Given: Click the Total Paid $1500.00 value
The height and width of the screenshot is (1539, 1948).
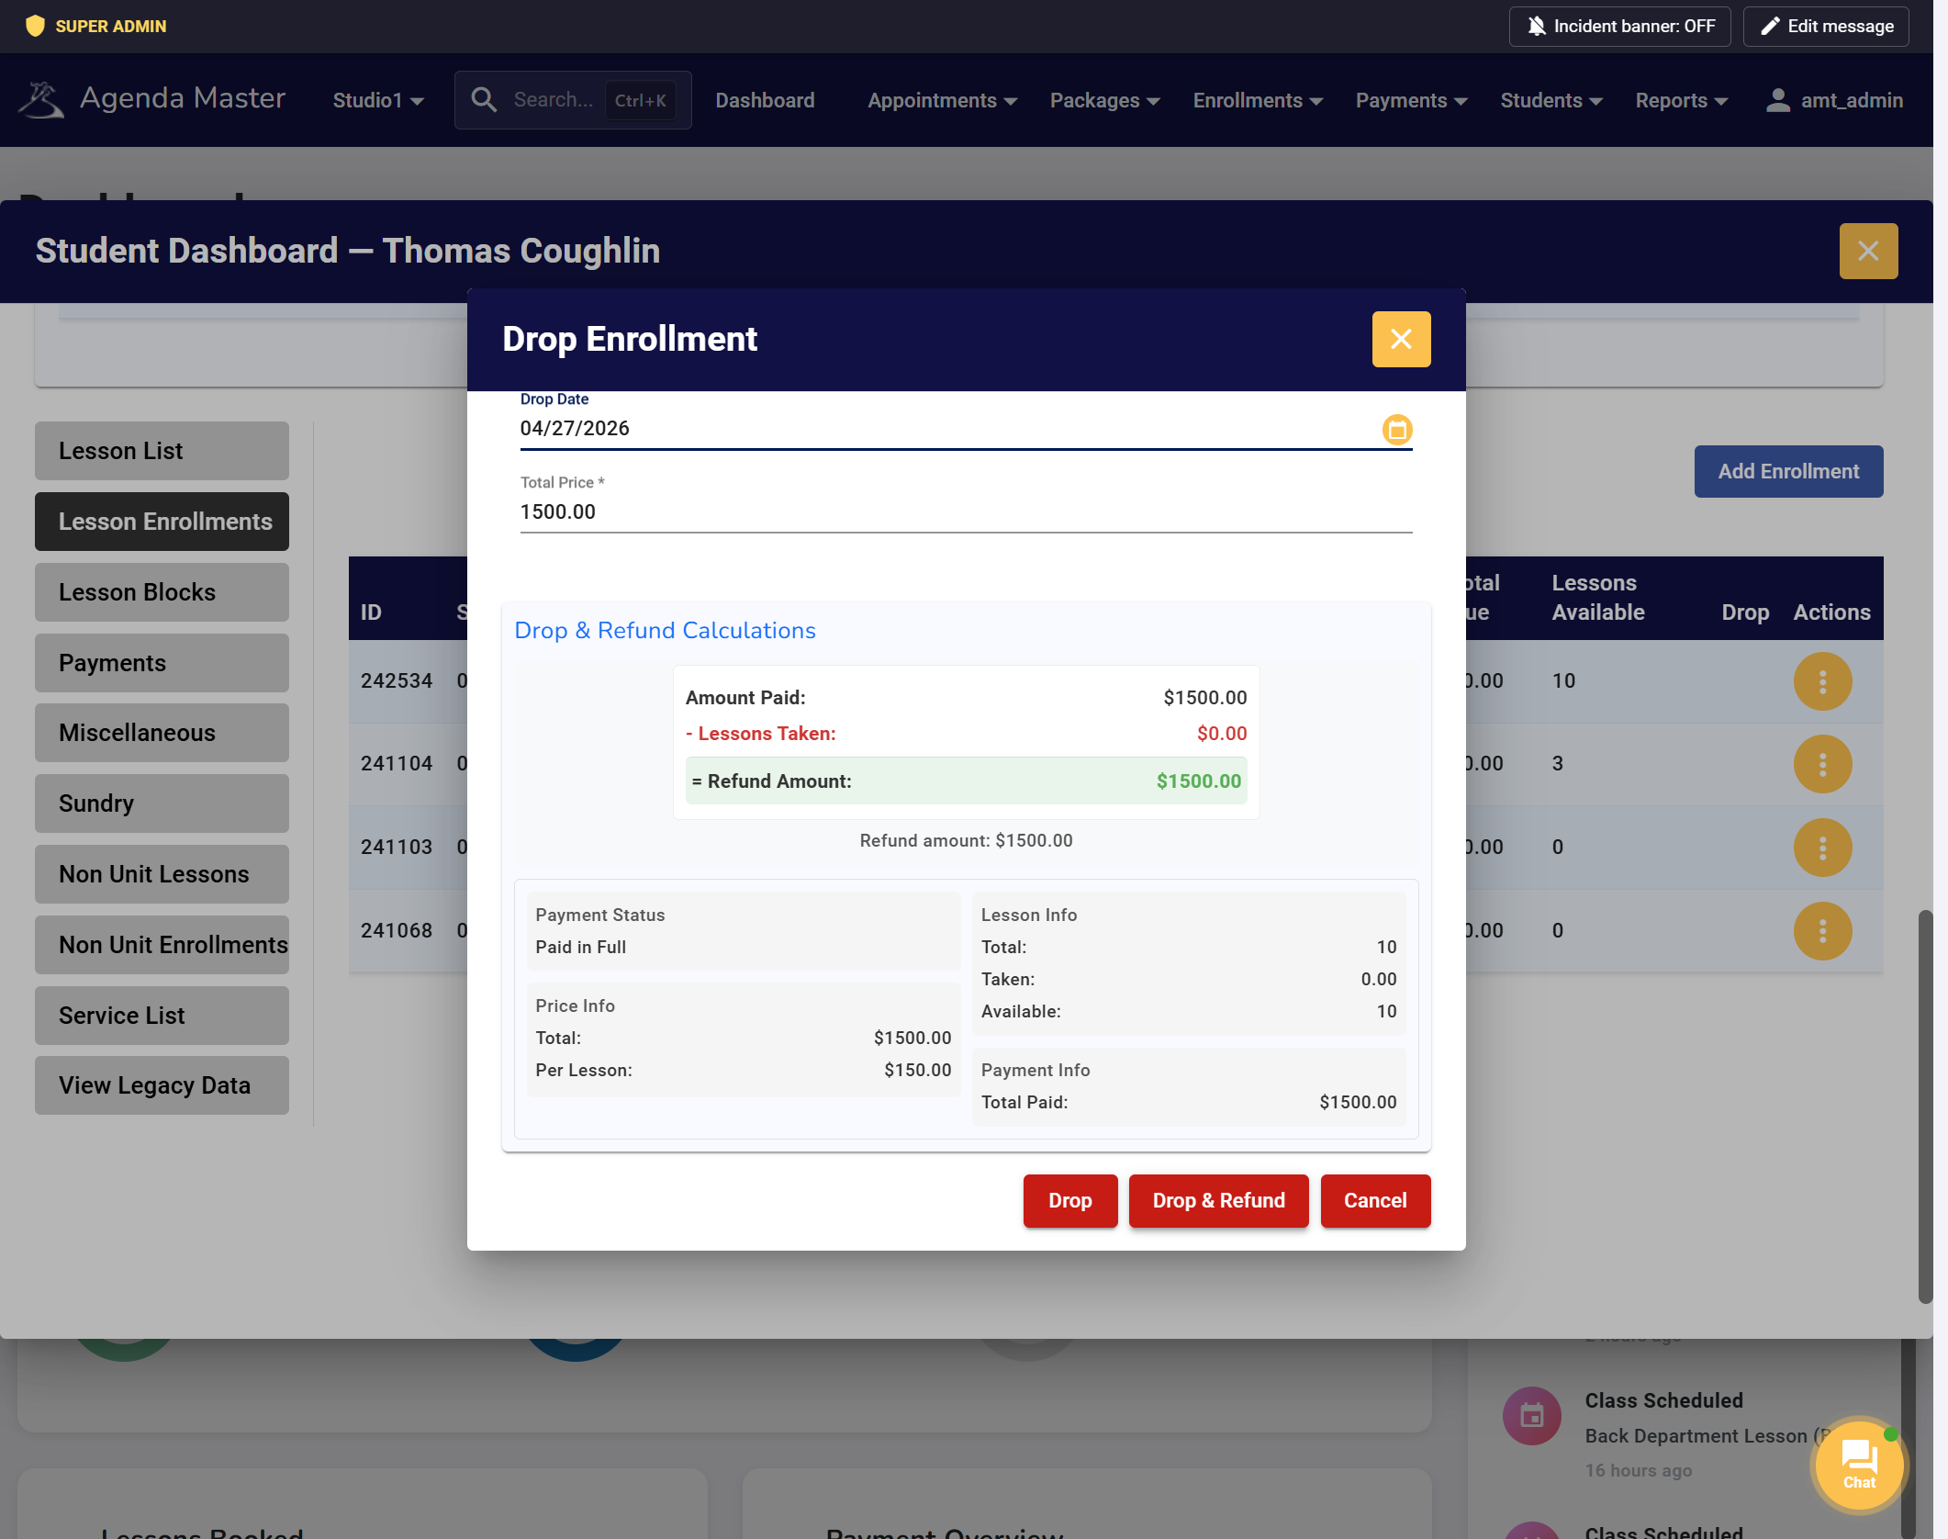Looking at the screenshot, I should [1358, 1103].
